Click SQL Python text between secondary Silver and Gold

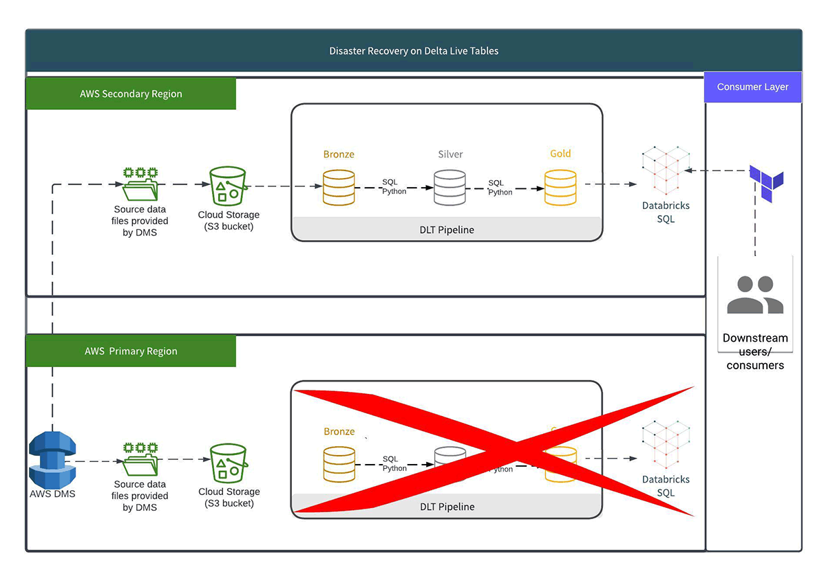[500, 188]
